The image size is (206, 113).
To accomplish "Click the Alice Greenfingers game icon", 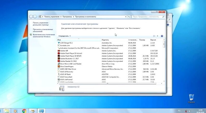I will [x=59, y=66].
